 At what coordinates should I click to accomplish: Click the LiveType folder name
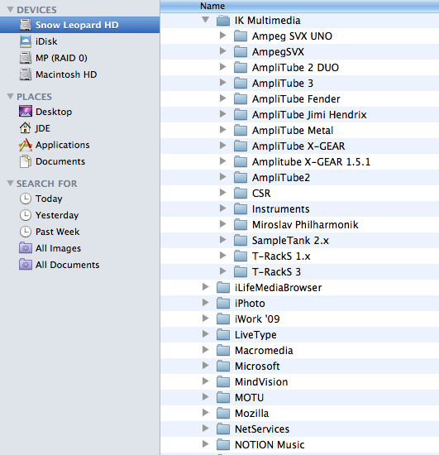coord(255,335)
